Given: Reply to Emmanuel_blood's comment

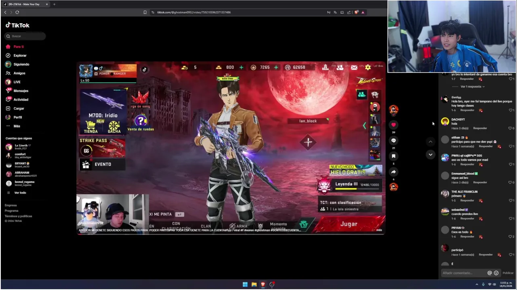Looking at the screenshot, I should [480, 182].
